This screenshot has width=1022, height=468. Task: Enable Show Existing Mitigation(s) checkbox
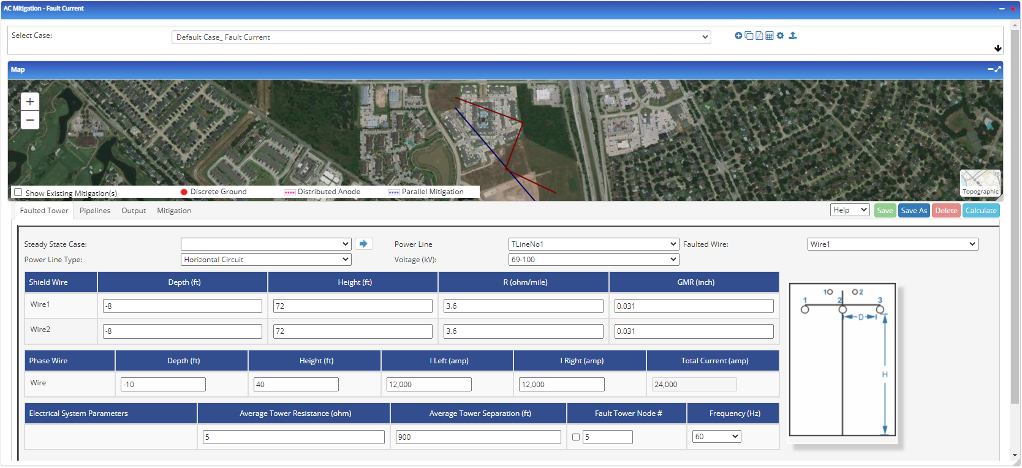[18, 192]
